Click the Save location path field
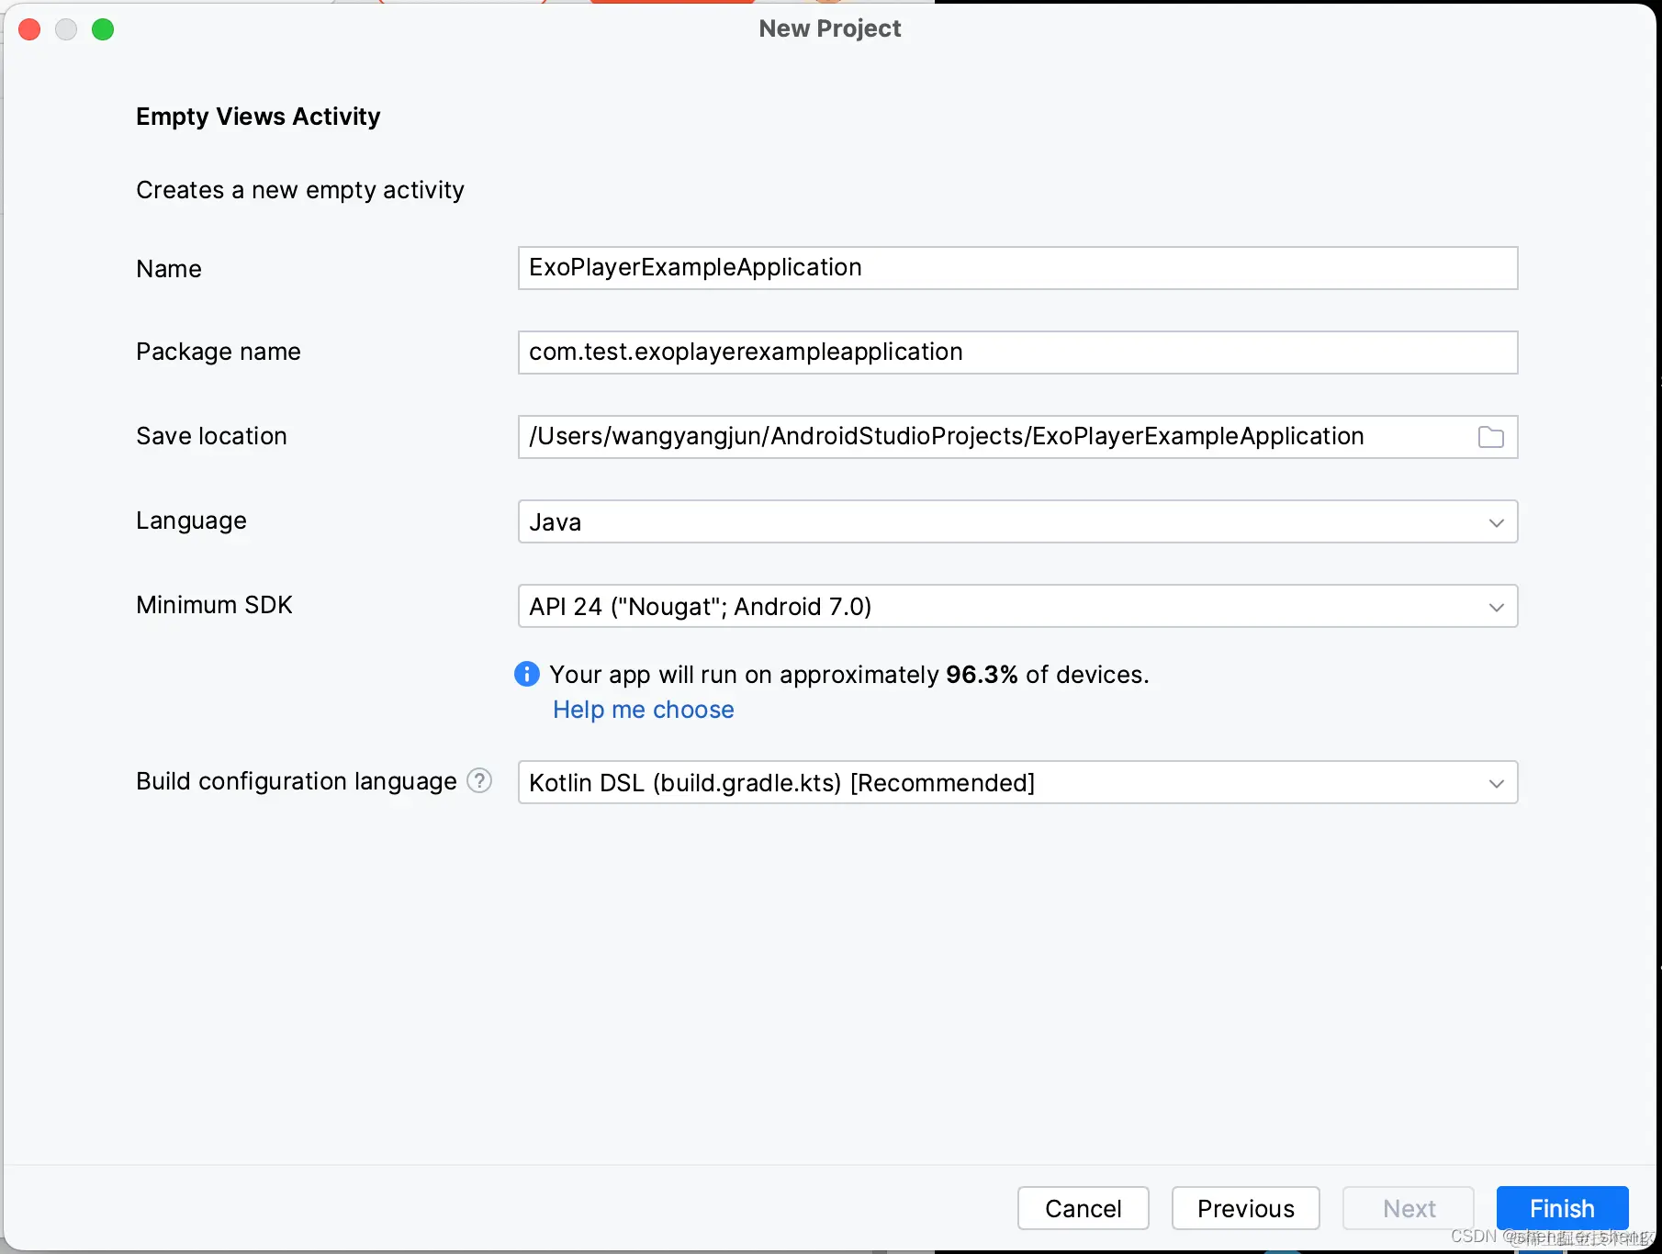1662x1254 pixels. [x=992, y=437]
